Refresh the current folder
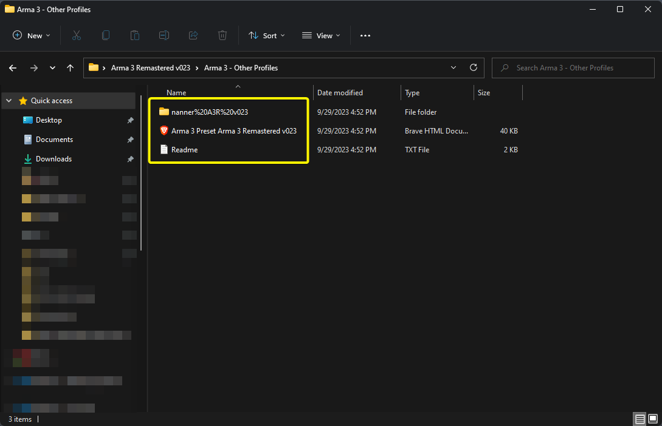The width and height of the screenshot is (662, 426). [474, 67]
